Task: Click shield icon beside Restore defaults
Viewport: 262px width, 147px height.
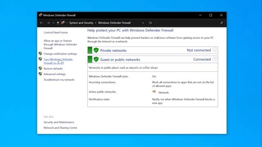Action: 40,68
